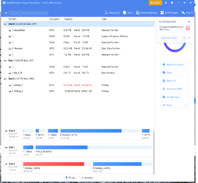Click Adjust Disk Layout action
Screen dimensions: 198x183
click(x=175, y=64)
